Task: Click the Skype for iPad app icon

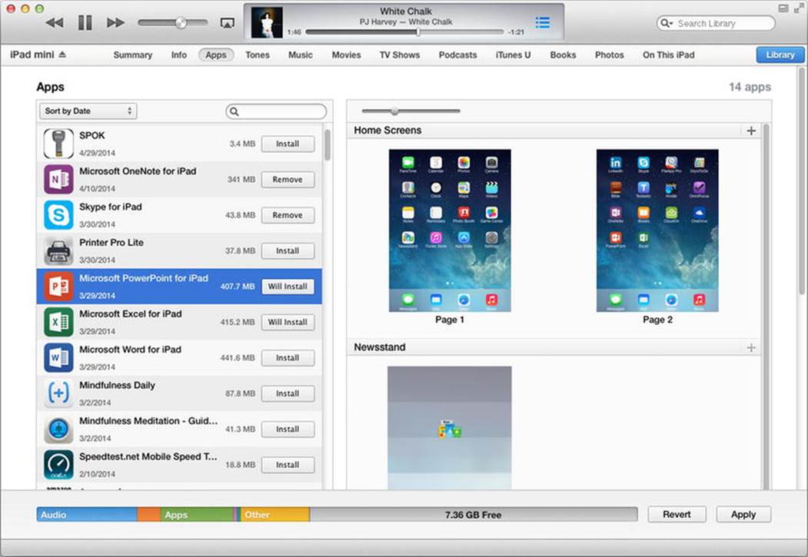Action: coord(58,214)
